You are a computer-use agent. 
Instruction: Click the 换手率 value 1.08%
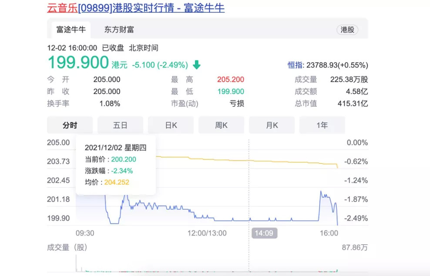coord(110,104)
